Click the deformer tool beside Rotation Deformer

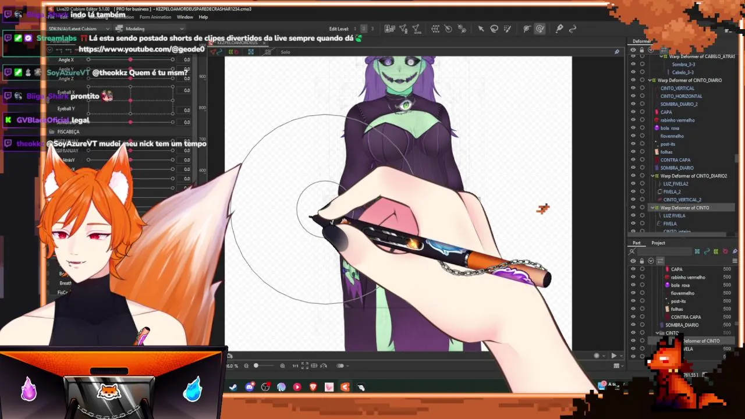(x=462, y=29)
